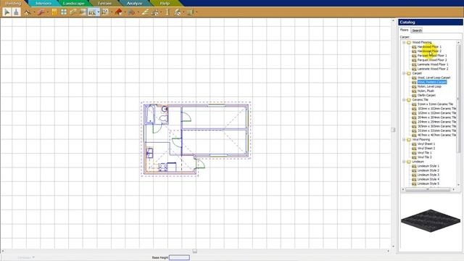This screenshot has width=464, height=261.
Task: Select Olefin Carpet
Action: coord(426,95)
